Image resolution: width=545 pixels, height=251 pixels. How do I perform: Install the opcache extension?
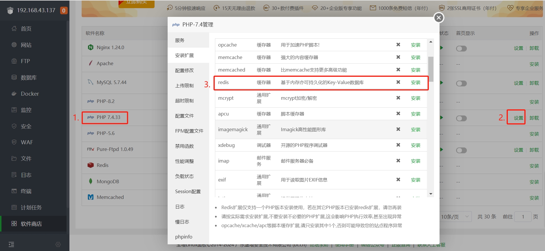click(416, 45)
